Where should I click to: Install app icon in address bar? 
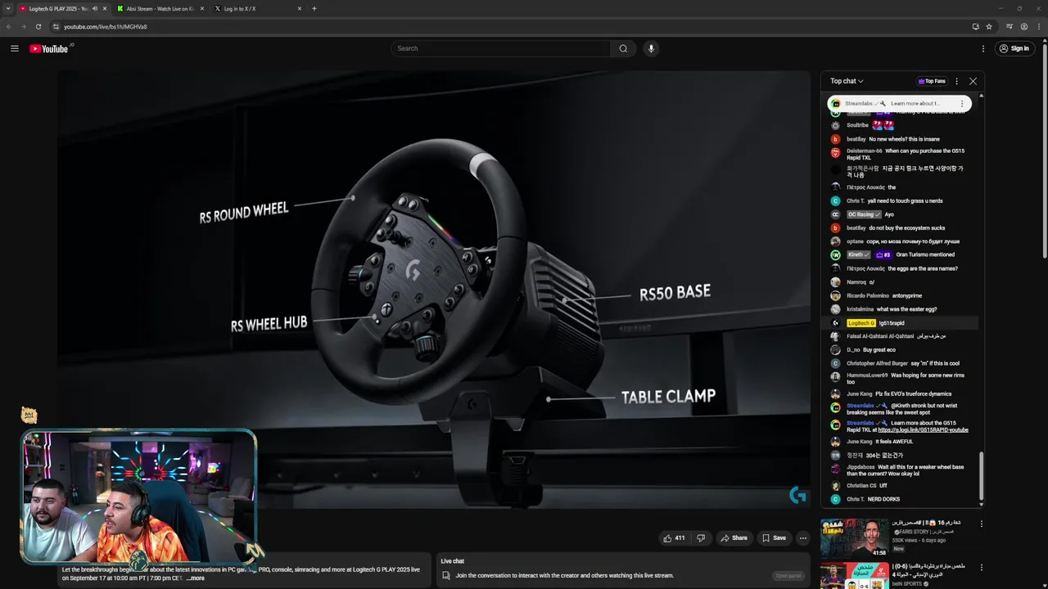[x=975, y=26]
